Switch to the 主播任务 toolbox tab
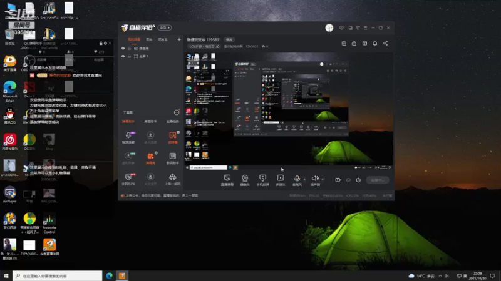The image size is (501, 281). click(173, 121)
